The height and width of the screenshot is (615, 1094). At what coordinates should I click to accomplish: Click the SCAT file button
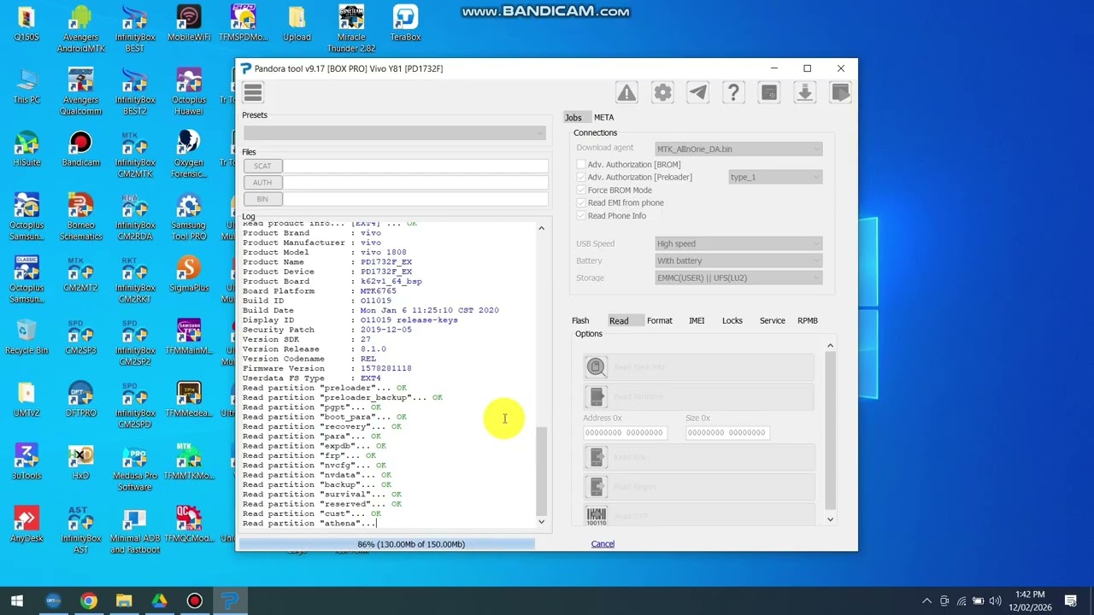pos(262,166)
